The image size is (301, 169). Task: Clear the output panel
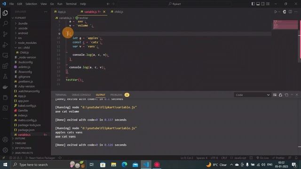pyautogui.click(x=275, y=95)
